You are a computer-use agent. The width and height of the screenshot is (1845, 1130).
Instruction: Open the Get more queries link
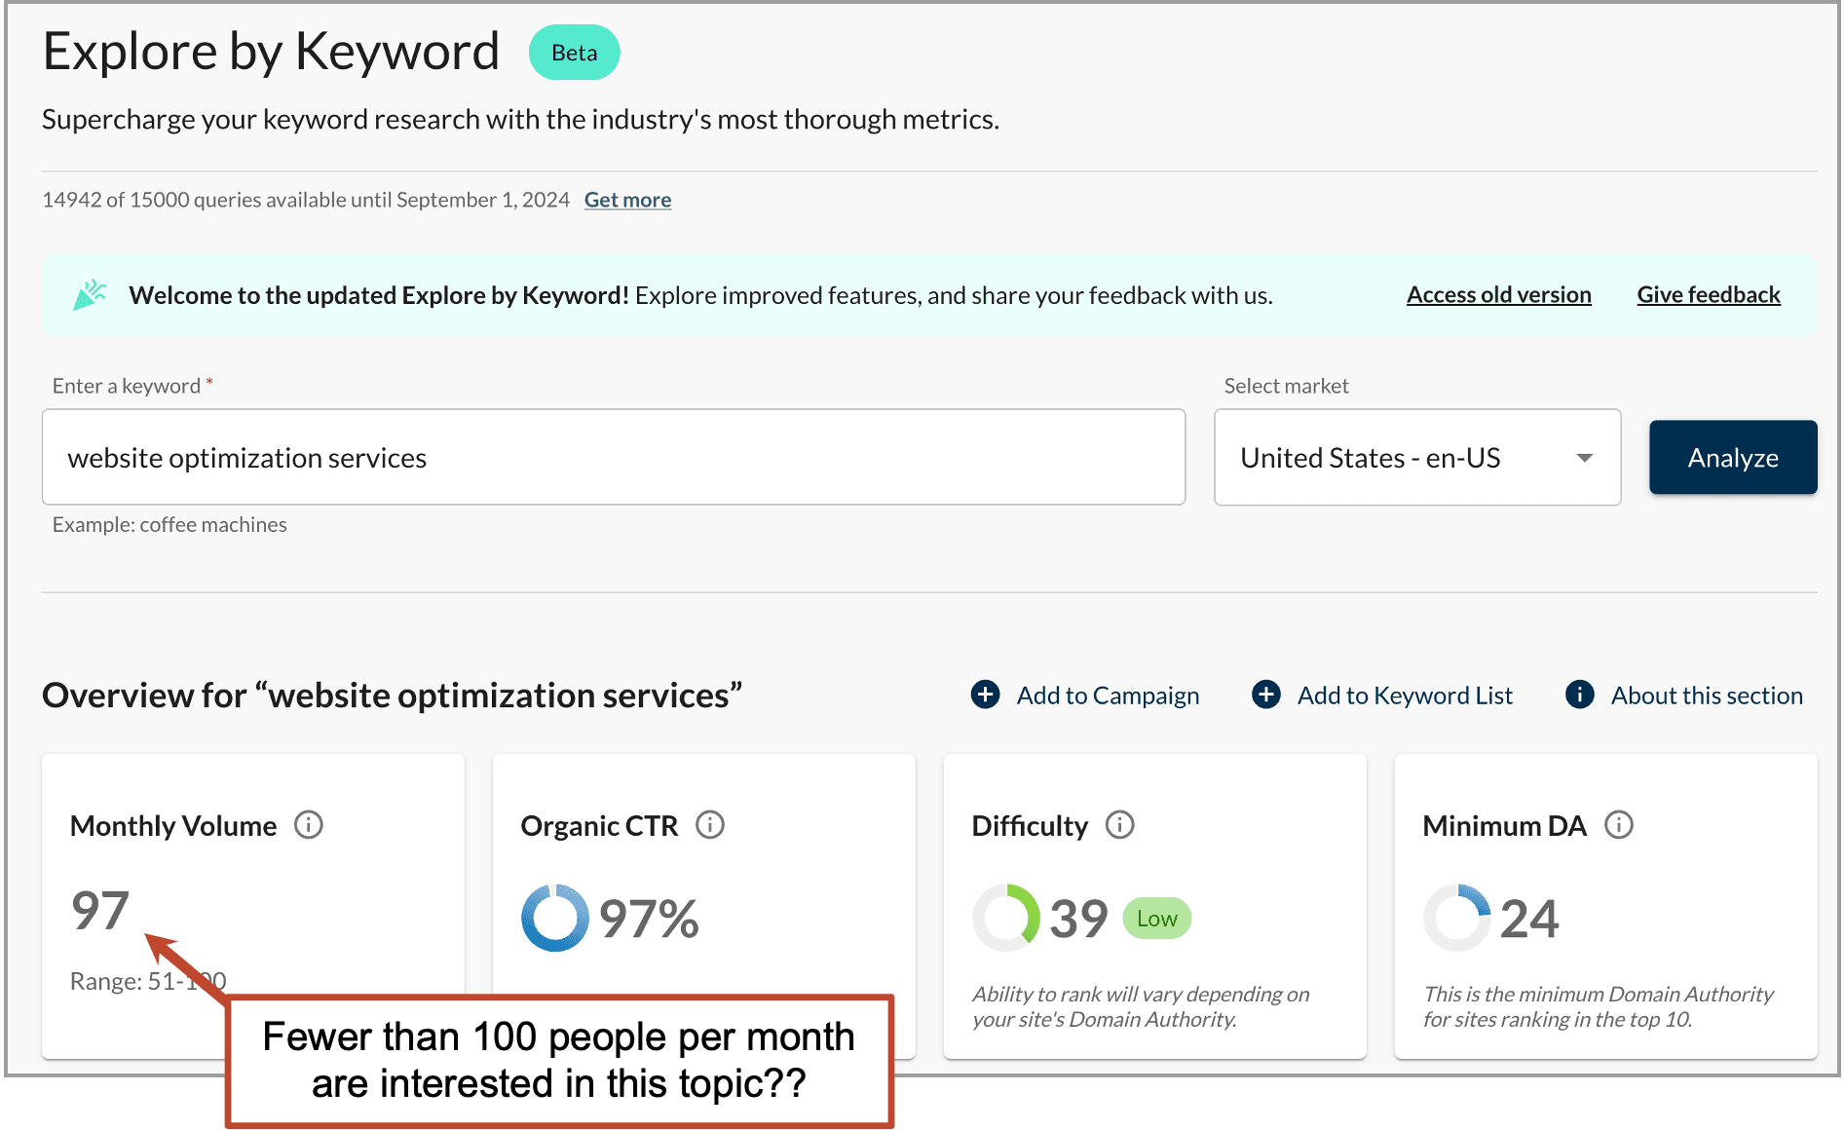click(627, 200)
